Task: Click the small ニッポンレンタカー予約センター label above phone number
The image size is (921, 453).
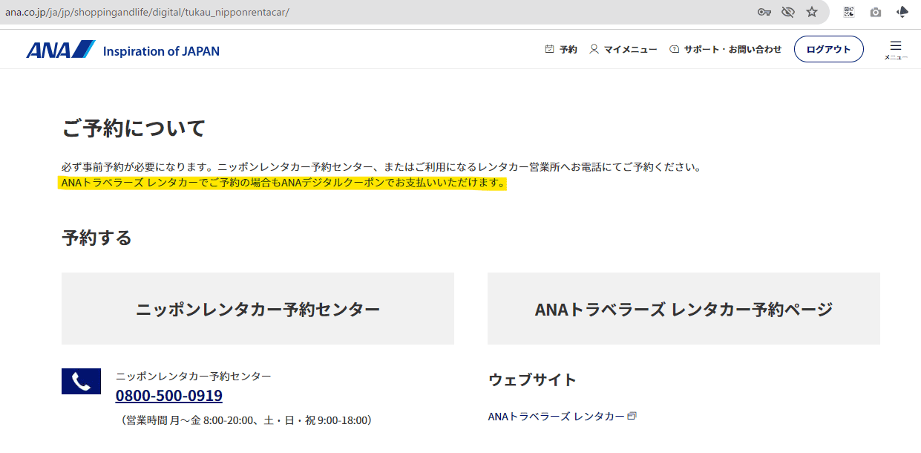Action: (x=194, y=376)
